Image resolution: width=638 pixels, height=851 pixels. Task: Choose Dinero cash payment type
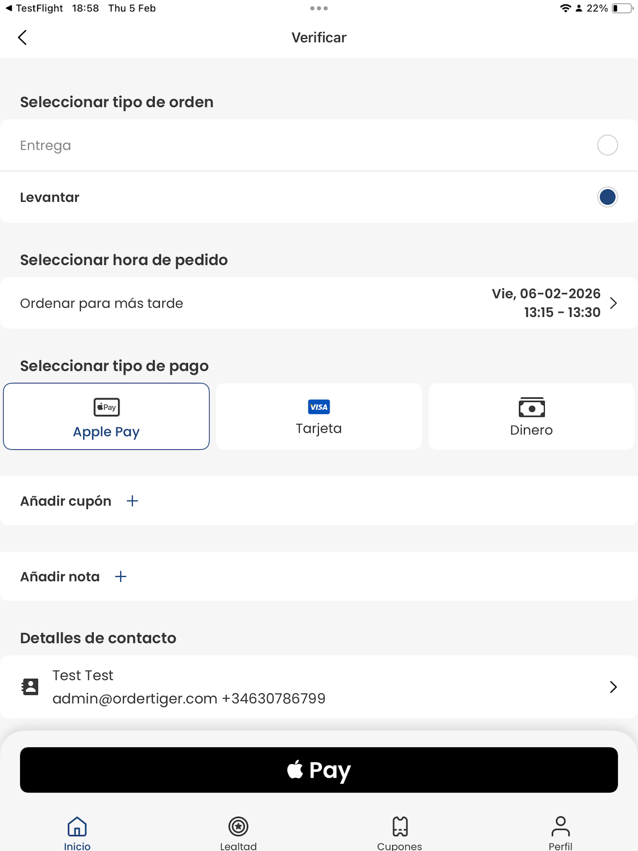[531, 416]
